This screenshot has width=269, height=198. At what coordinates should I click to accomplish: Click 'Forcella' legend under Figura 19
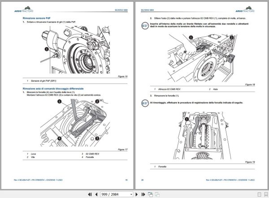[162, 167]
